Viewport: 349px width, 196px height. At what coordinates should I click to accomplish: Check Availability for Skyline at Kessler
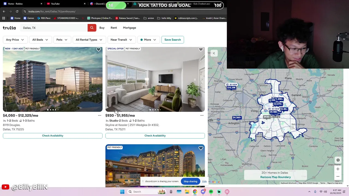(155, 136)
